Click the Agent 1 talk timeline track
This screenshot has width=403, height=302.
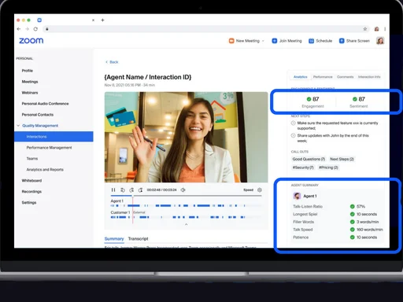(186, 206)
